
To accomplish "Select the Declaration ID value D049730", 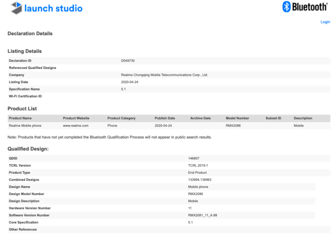I will tap(128, 61).
